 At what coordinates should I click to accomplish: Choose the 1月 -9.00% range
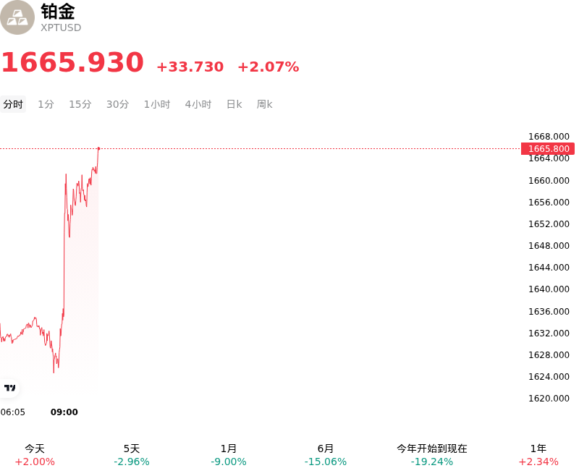(x=228, y=455)
